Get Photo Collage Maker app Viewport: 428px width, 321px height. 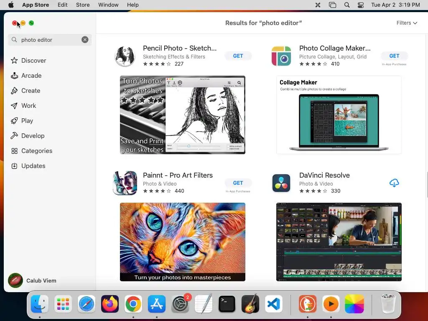[394, 56]
